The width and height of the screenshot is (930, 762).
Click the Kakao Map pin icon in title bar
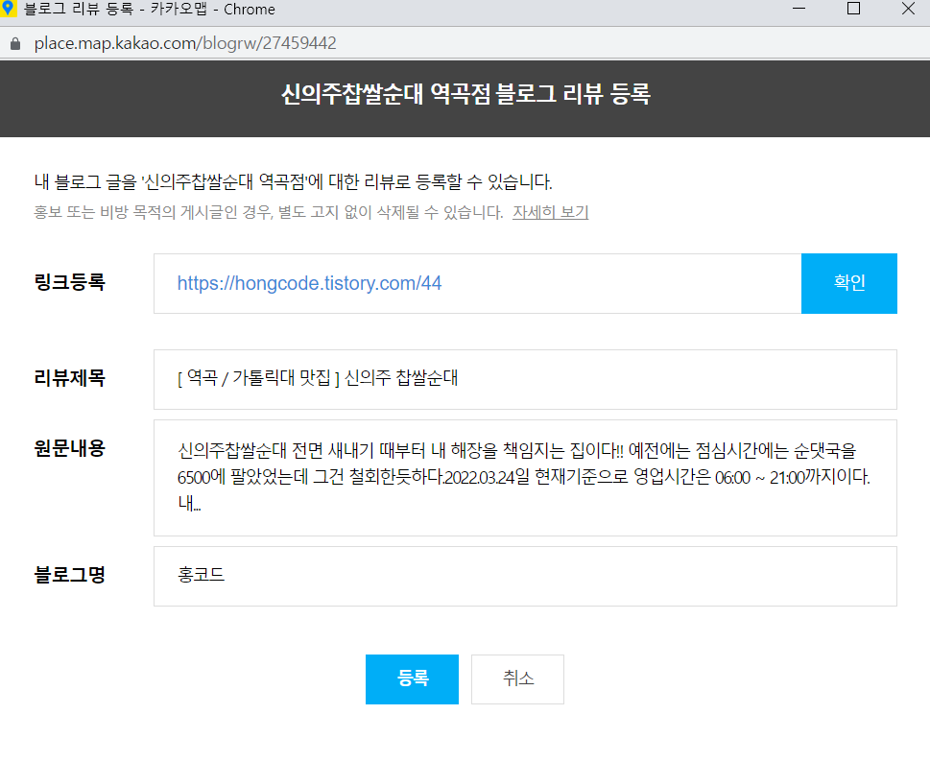tap(9, 9)
